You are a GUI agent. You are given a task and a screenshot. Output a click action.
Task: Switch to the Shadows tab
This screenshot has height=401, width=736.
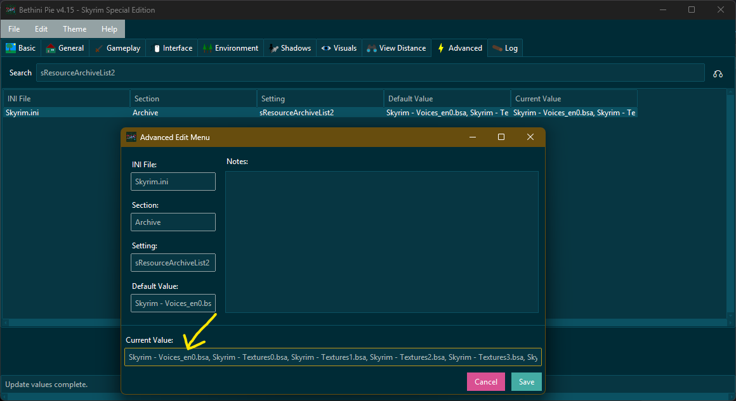point(289,48)
